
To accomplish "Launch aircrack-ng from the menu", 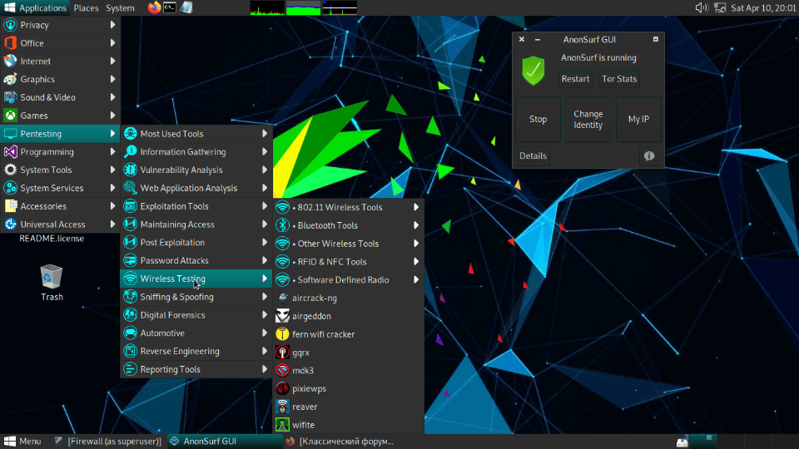I will [349, 298].
